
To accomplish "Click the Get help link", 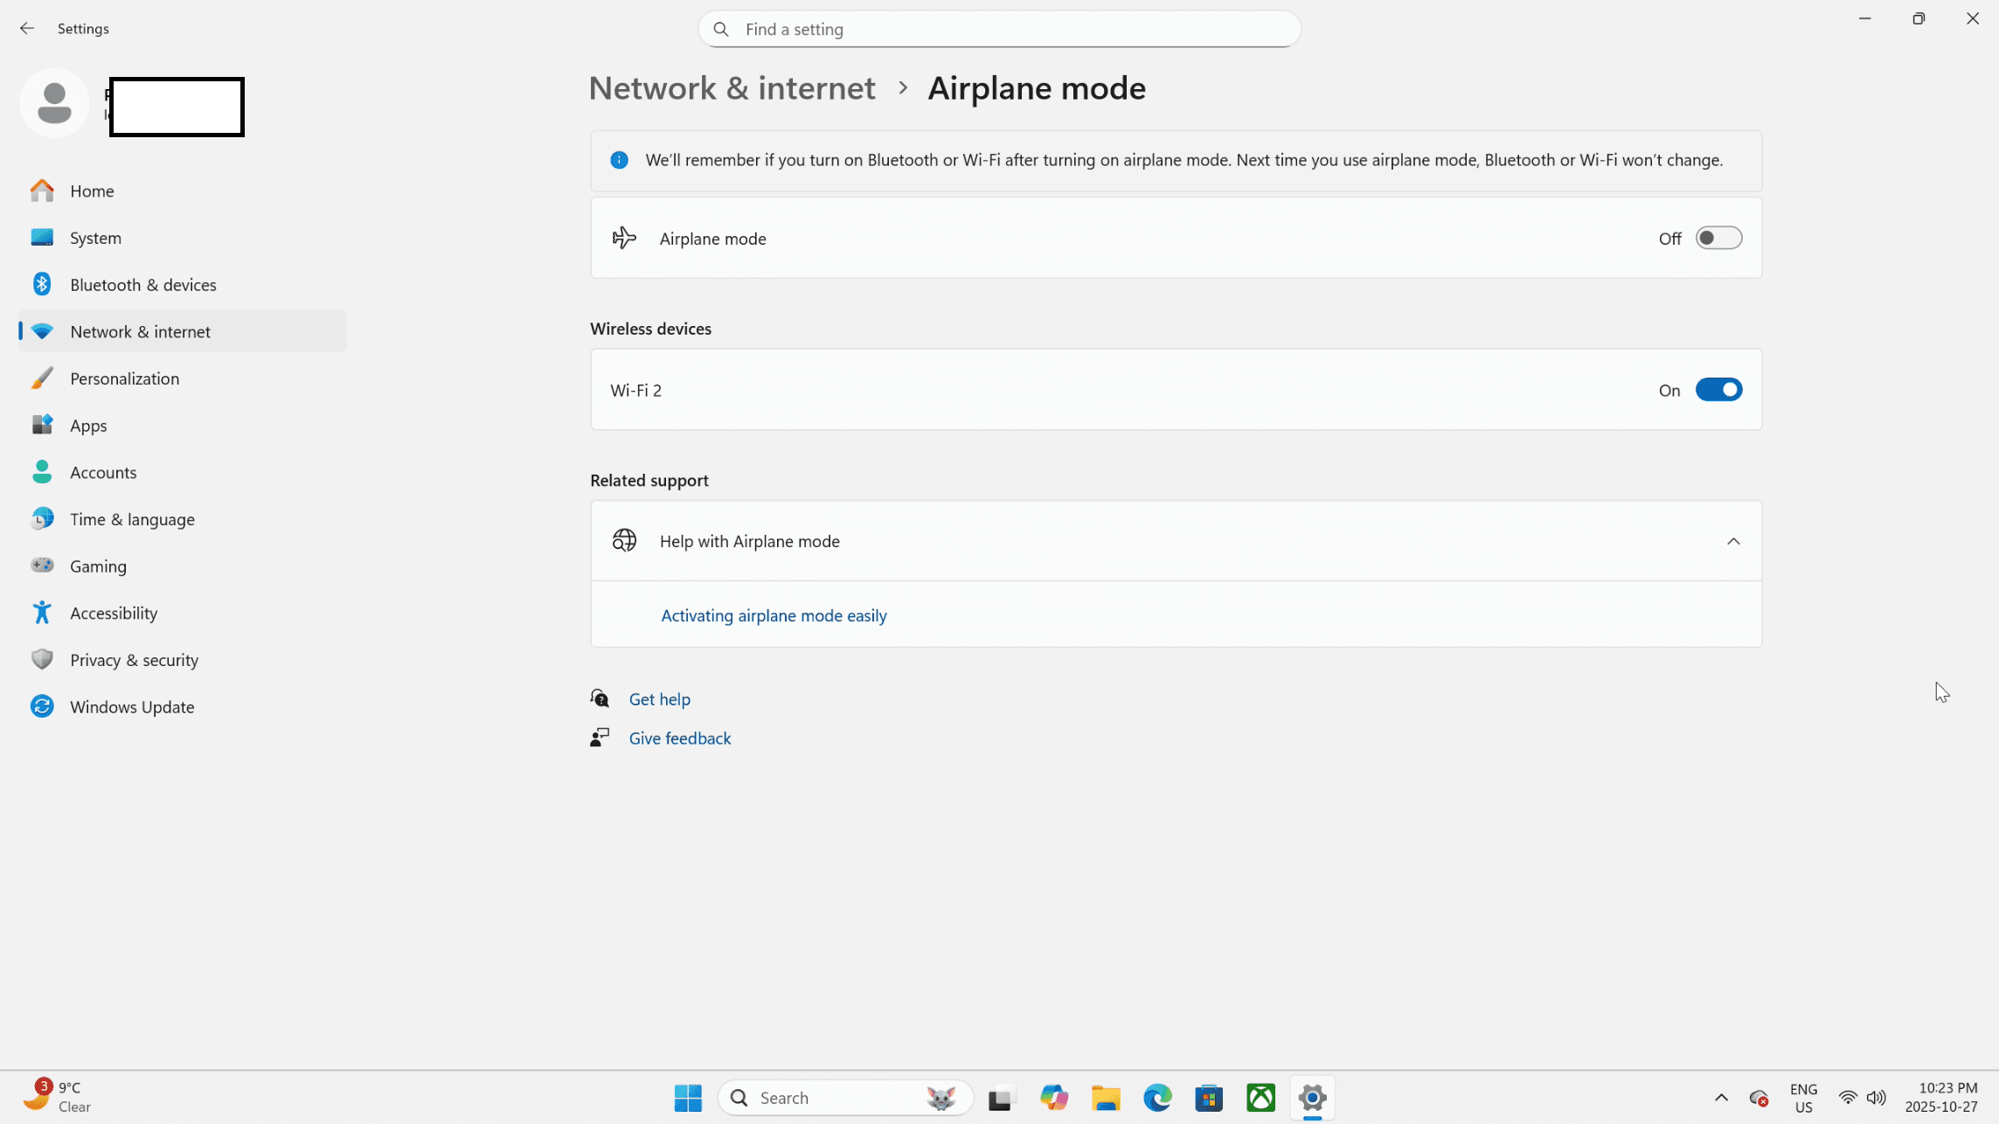I will point(659,699).
